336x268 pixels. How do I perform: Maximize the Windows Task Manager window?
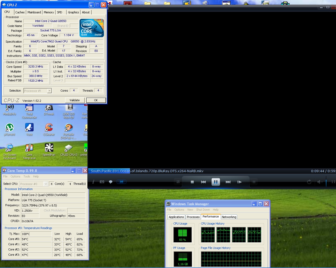coord(260,204)
